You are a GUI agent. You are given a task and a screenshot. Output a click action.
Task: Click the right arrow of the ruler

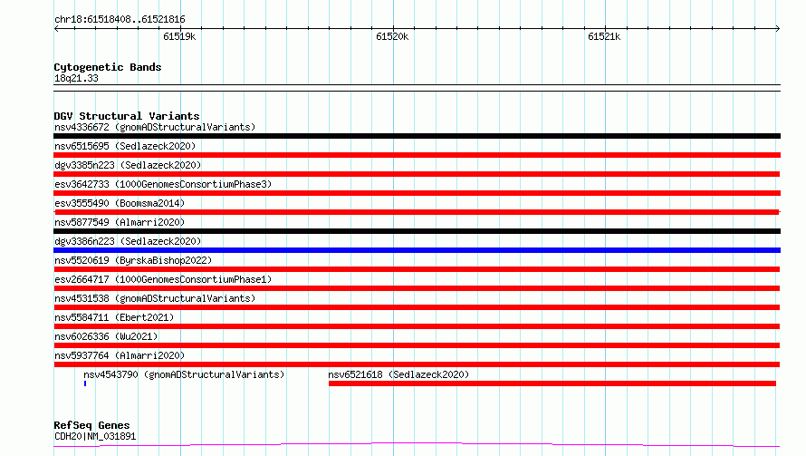[778, 28]
